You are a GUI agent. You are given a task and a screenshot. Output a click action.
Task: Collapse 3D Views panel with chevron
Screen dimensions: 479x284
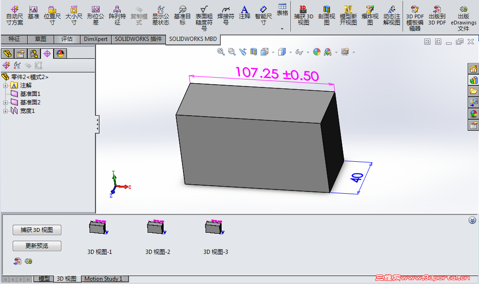pyautogui.click(x=472, y=220)
